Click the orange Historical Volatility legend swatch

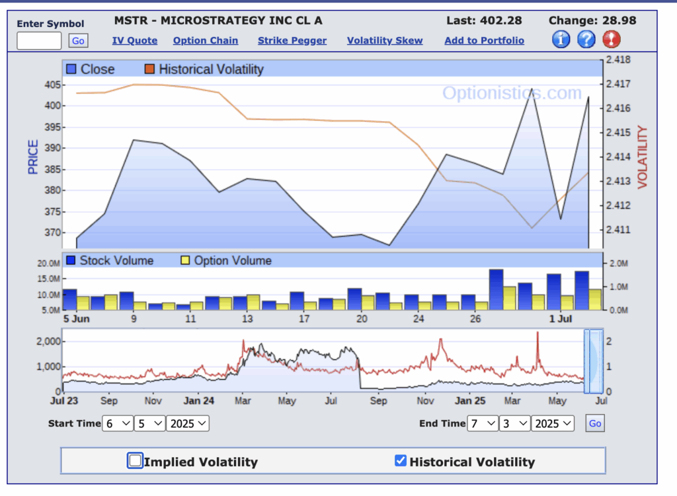click(x=149, y=69)
